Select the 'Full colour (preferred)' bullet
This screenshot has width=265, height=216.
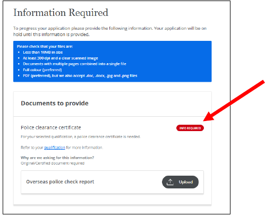[x=42, y=70]
